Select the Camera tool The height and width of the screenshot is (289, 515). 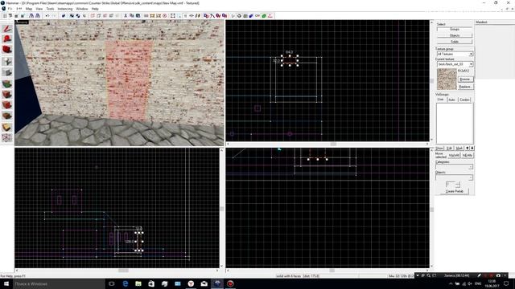click(7, 50)
